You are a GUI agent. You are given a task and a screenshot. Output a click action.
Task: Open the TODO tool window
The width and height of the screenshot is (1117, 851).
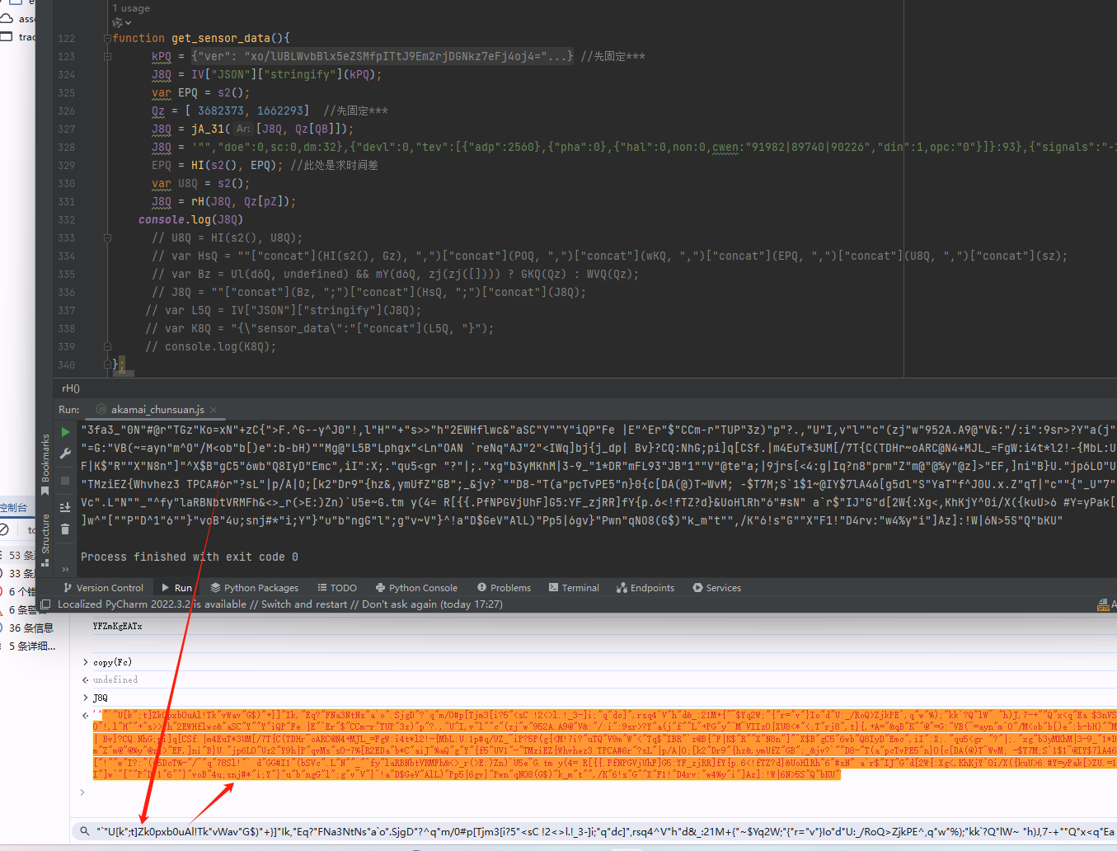click(x=337, y=588)
